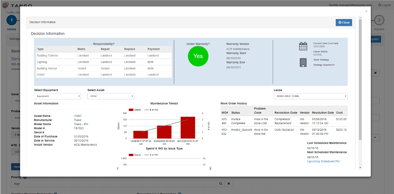Click the HVAC row in the Responsibility table
394x194 pixels.
tap(103, 75)
